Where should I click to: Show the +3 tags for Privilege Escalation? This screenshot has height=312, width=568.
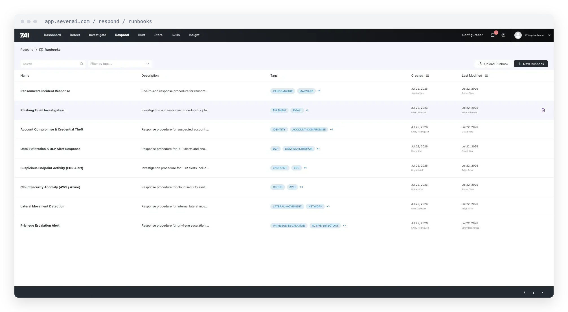344,226
